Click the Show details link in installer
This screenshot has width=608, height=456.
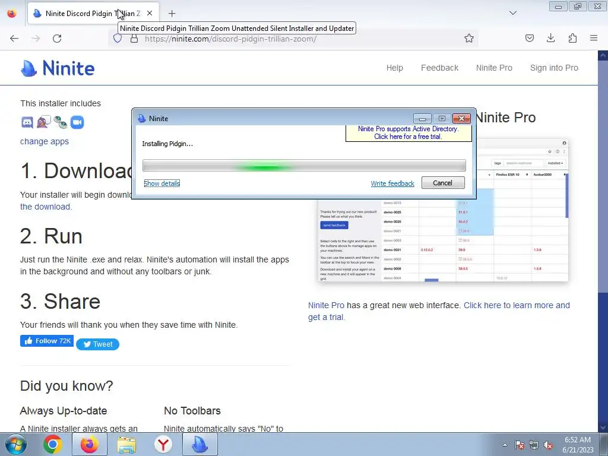161,183
